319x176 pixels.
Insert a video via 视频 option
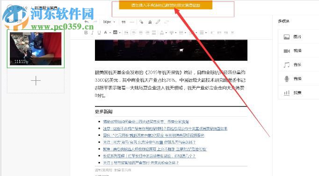coord(298,51)
